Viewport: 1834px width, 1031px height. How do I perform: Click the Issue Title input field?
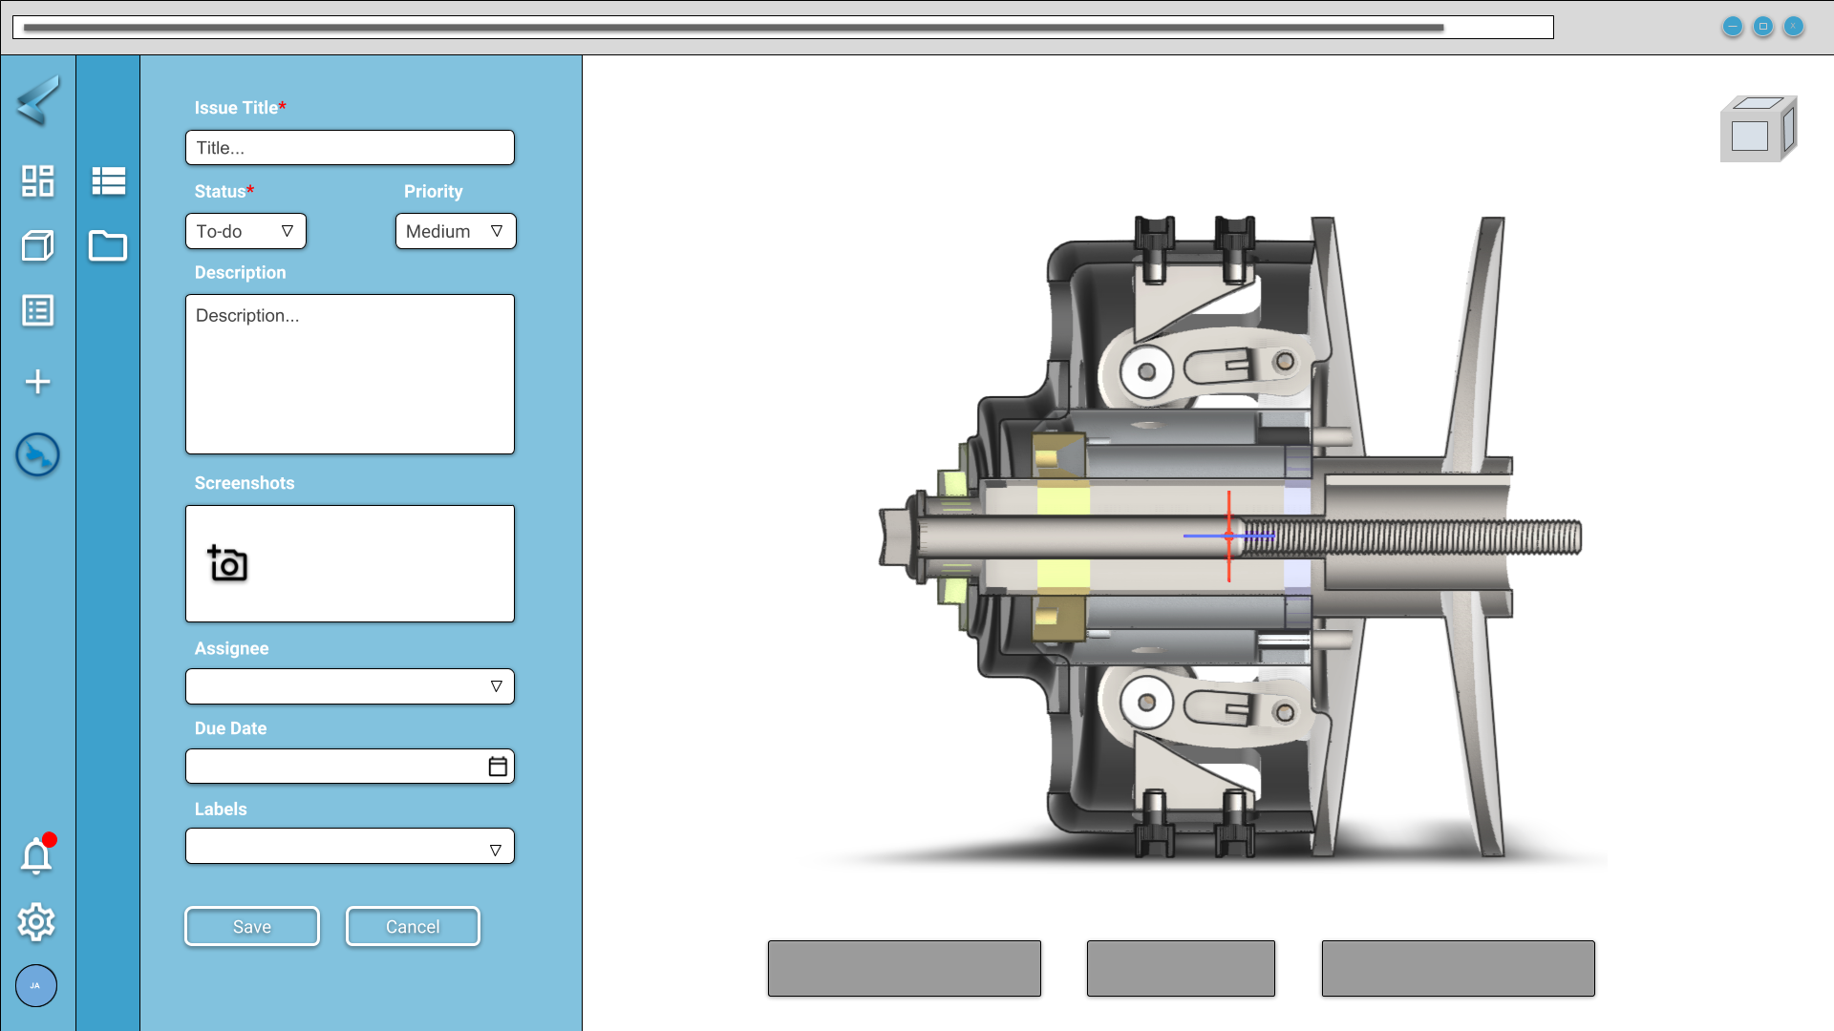click(350, 148)
